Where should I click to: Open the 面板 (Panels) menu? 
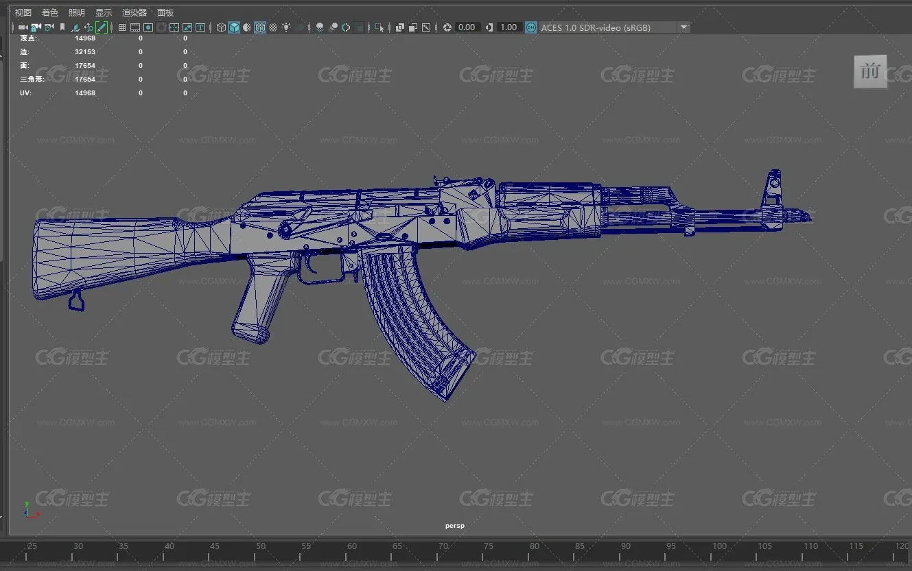pos(165,12)
